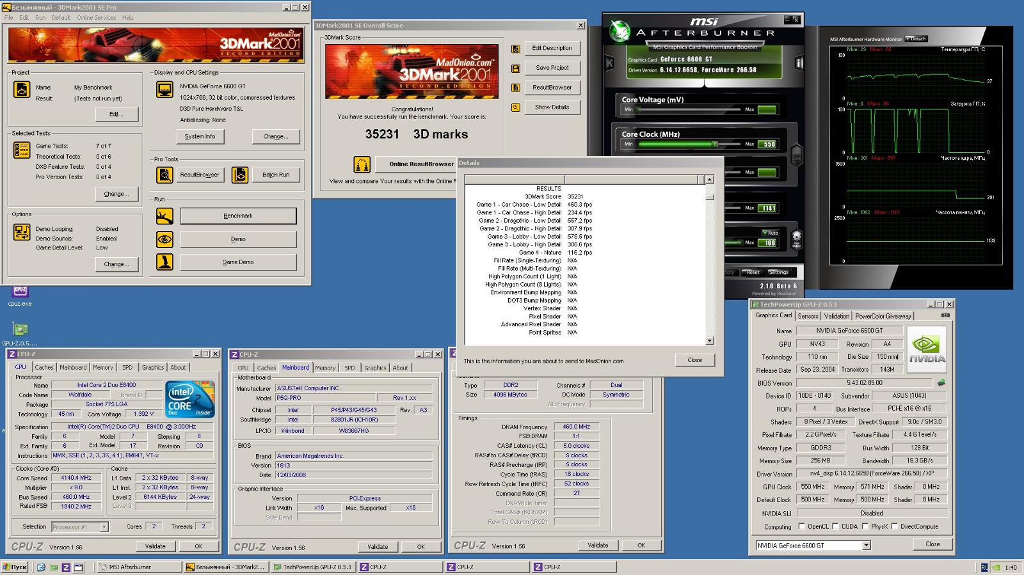
Task: Switch to the Validation tab in GPU-Z
Action: coord(836,316)
